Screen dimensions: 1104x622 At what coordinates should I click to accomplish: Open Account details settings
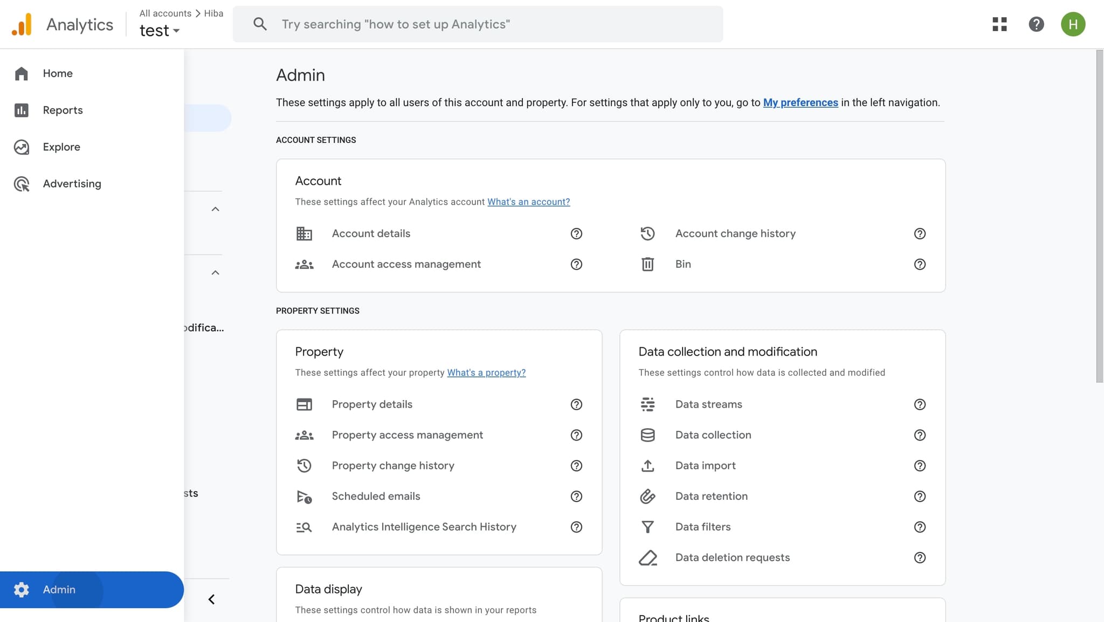pos(370,233)
